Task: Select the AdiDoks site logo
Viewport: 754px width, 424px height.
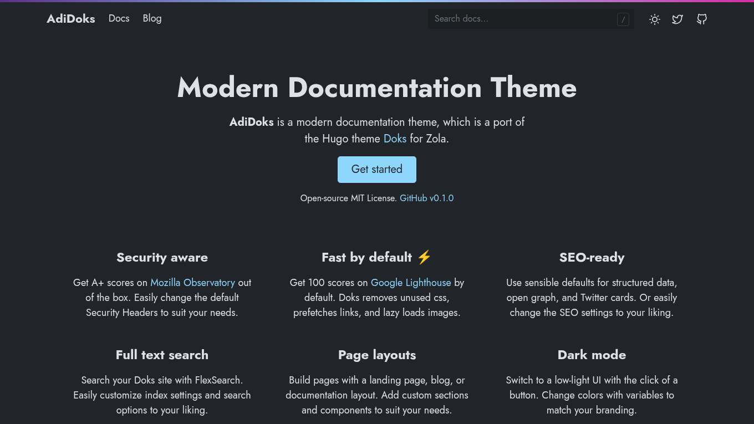Action: (x=70, y=18)
